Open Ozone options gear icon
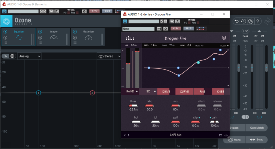Screen dimensions: 275x149 point(251,21)
